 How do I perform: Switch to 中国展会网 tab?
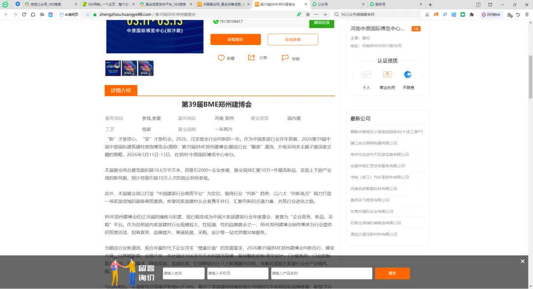[x=223, y=4]
